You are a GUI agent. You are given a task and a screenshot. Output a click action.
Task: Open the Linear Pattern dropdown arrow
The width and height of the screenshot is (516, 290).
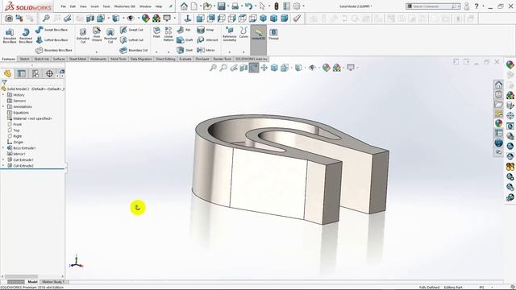click(x=169, y=52)
